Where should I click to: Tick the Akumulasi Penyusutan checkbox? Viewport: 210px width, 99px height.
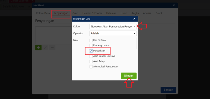(x=91, y=67)
